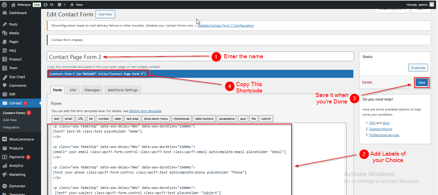This screenshot has height=195, width=438.
Task: Open the Webique site home icon
Action: pos(13,5)
